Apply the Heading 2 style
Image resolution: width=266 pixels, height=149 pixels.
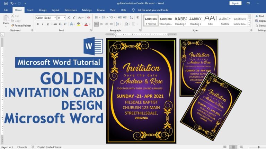coord(195,21)
